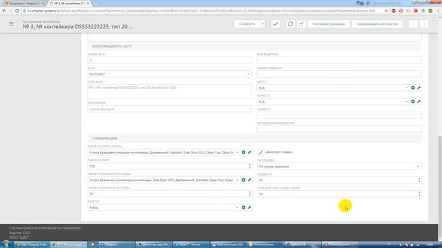The image size is (442, 248).
Task: Click edit icon for storage tariff
Action: pos(249,180)
